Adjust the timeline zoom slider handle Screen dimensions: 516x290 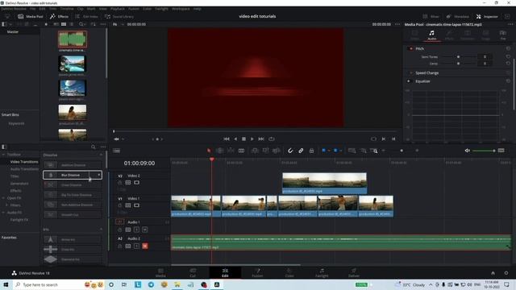click(402, 151)
